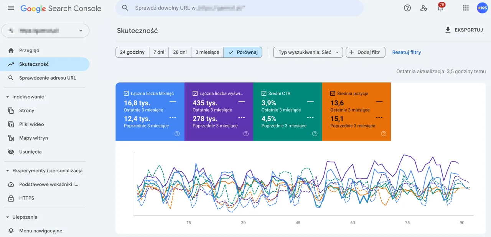
Task: Select the 7 dni time period
Action: click(158, 52)
